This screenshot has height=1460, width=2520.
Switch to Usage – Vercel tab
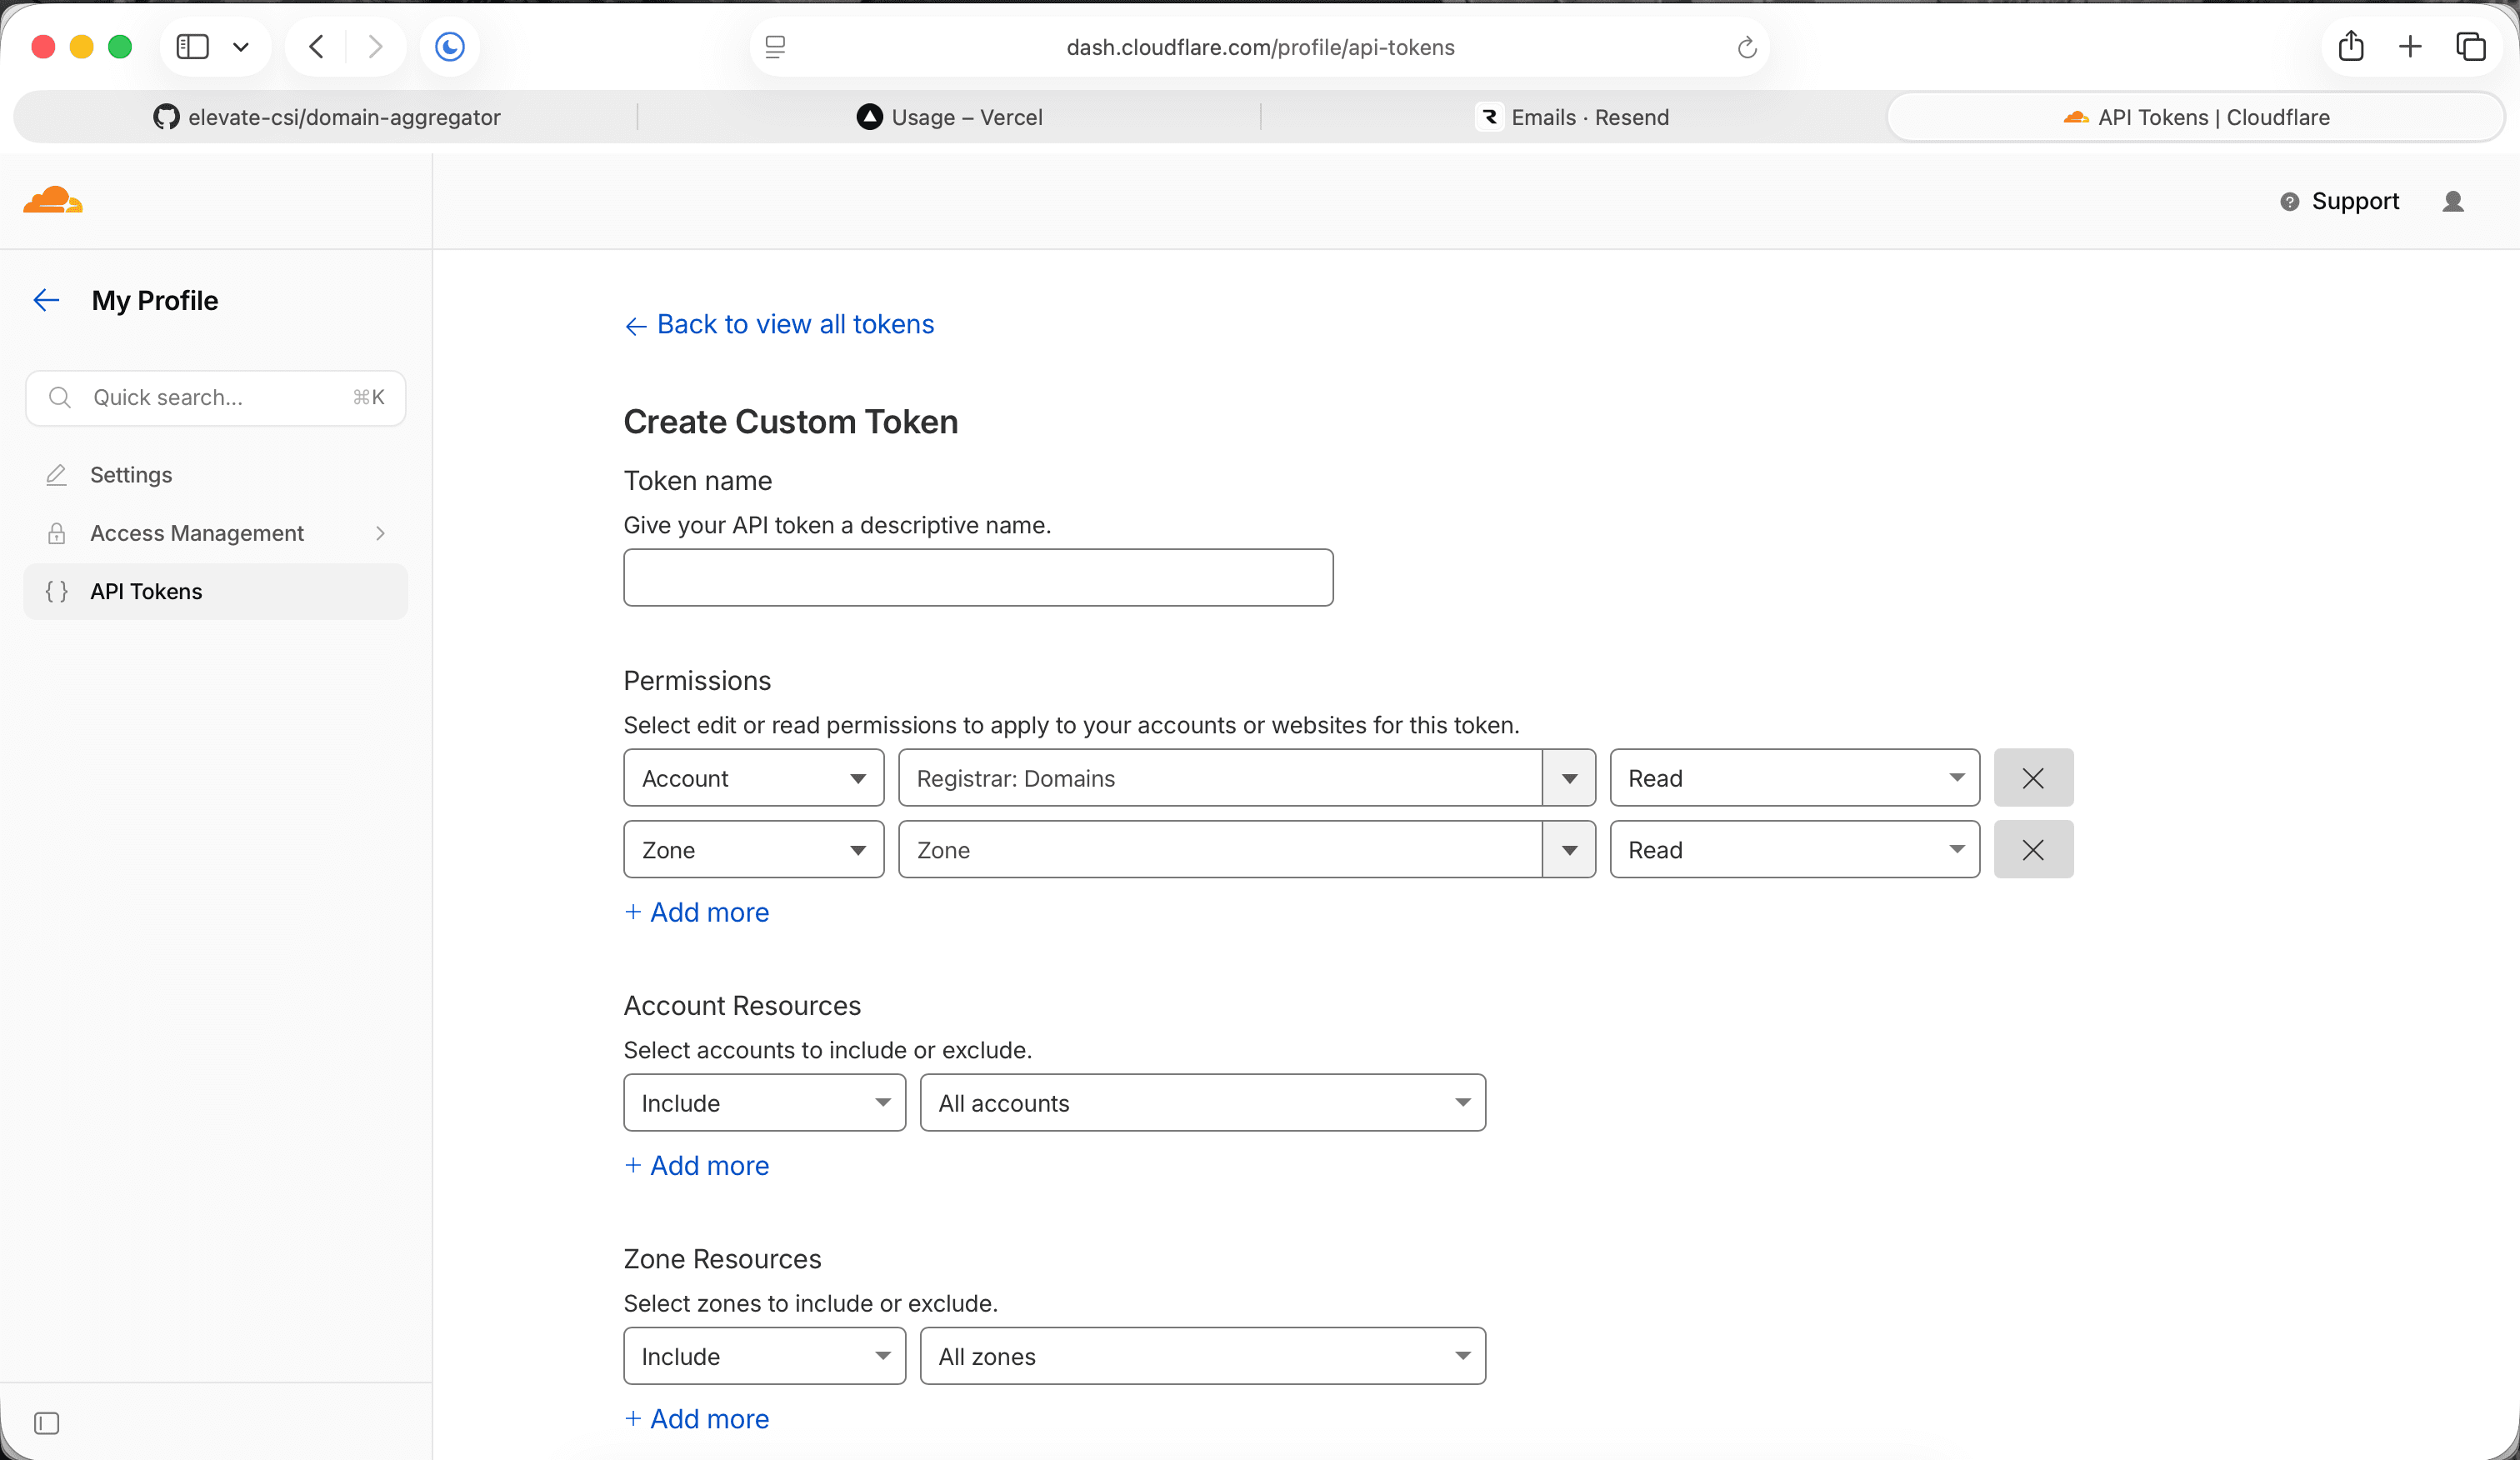[949, 117]
